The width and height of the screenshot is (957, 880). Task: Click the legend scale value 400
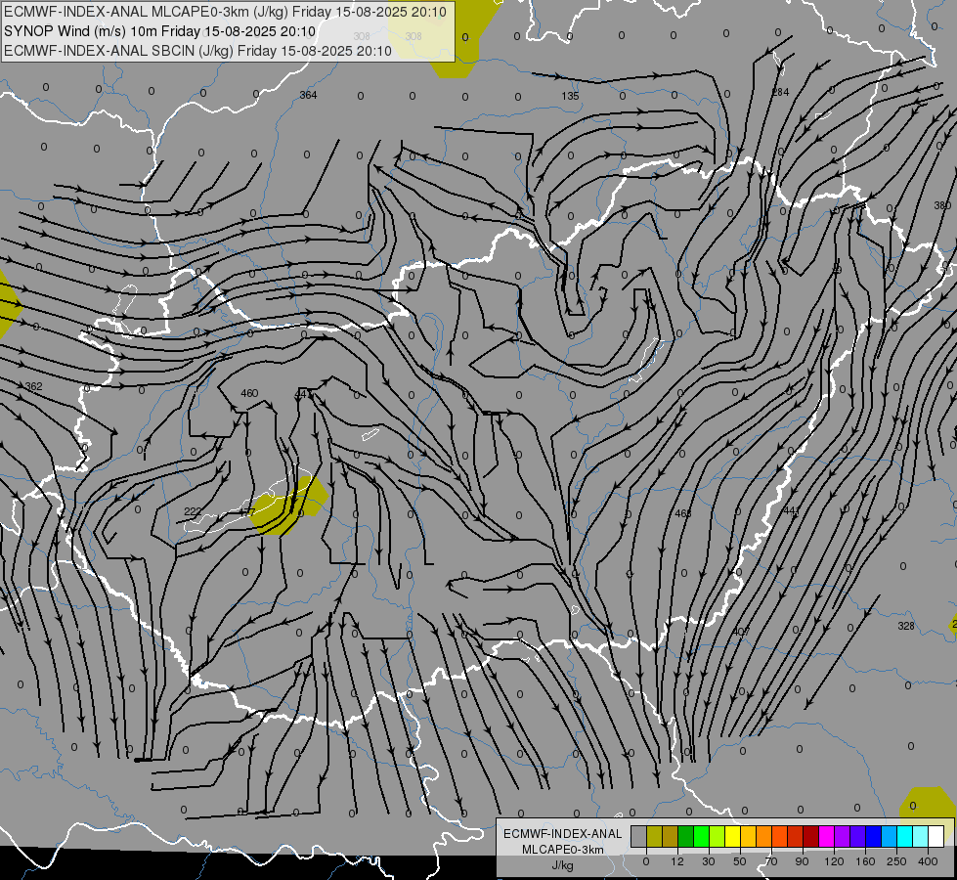point(928,861)
